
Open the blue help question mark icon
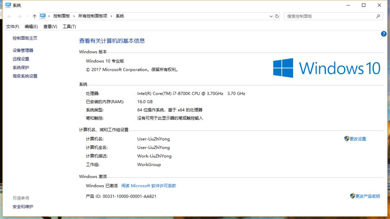click(383, 34)
